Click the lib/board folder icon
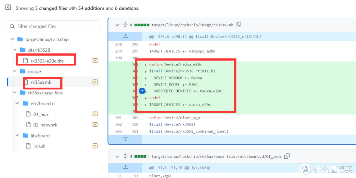 click(25, 135)
